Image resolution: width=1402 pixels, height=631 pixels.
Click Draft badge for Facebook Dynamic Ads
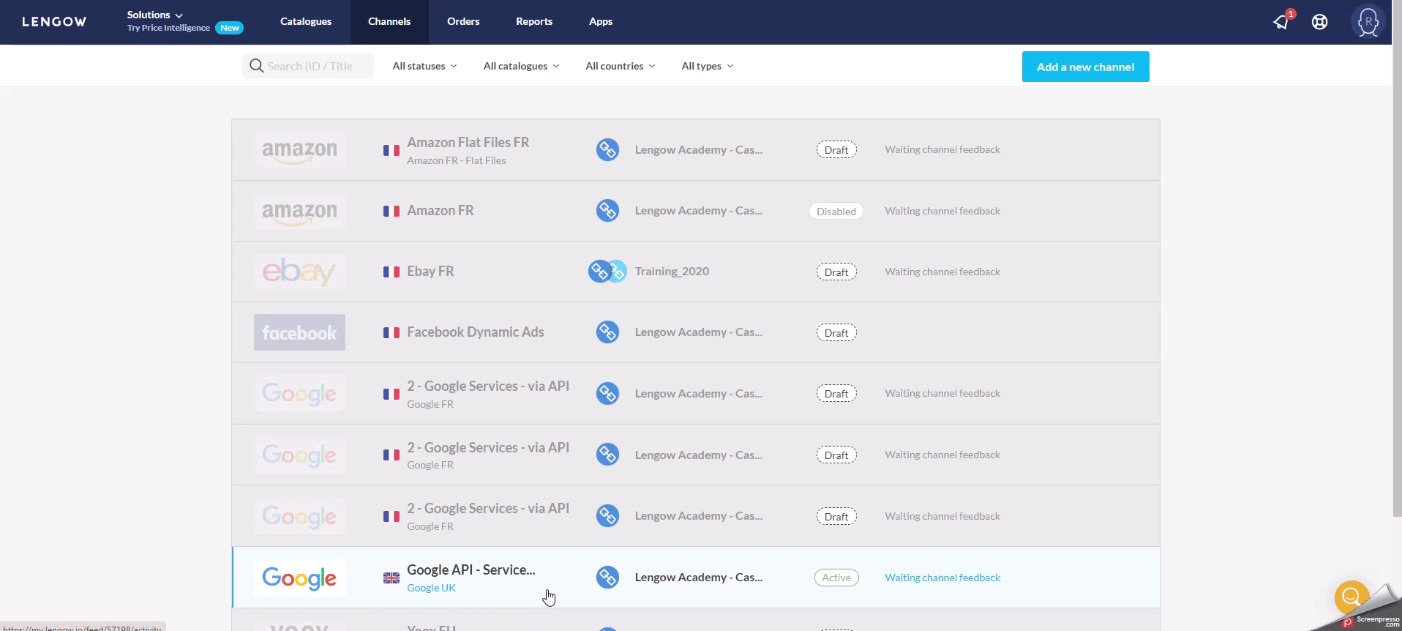click(836, 333)
